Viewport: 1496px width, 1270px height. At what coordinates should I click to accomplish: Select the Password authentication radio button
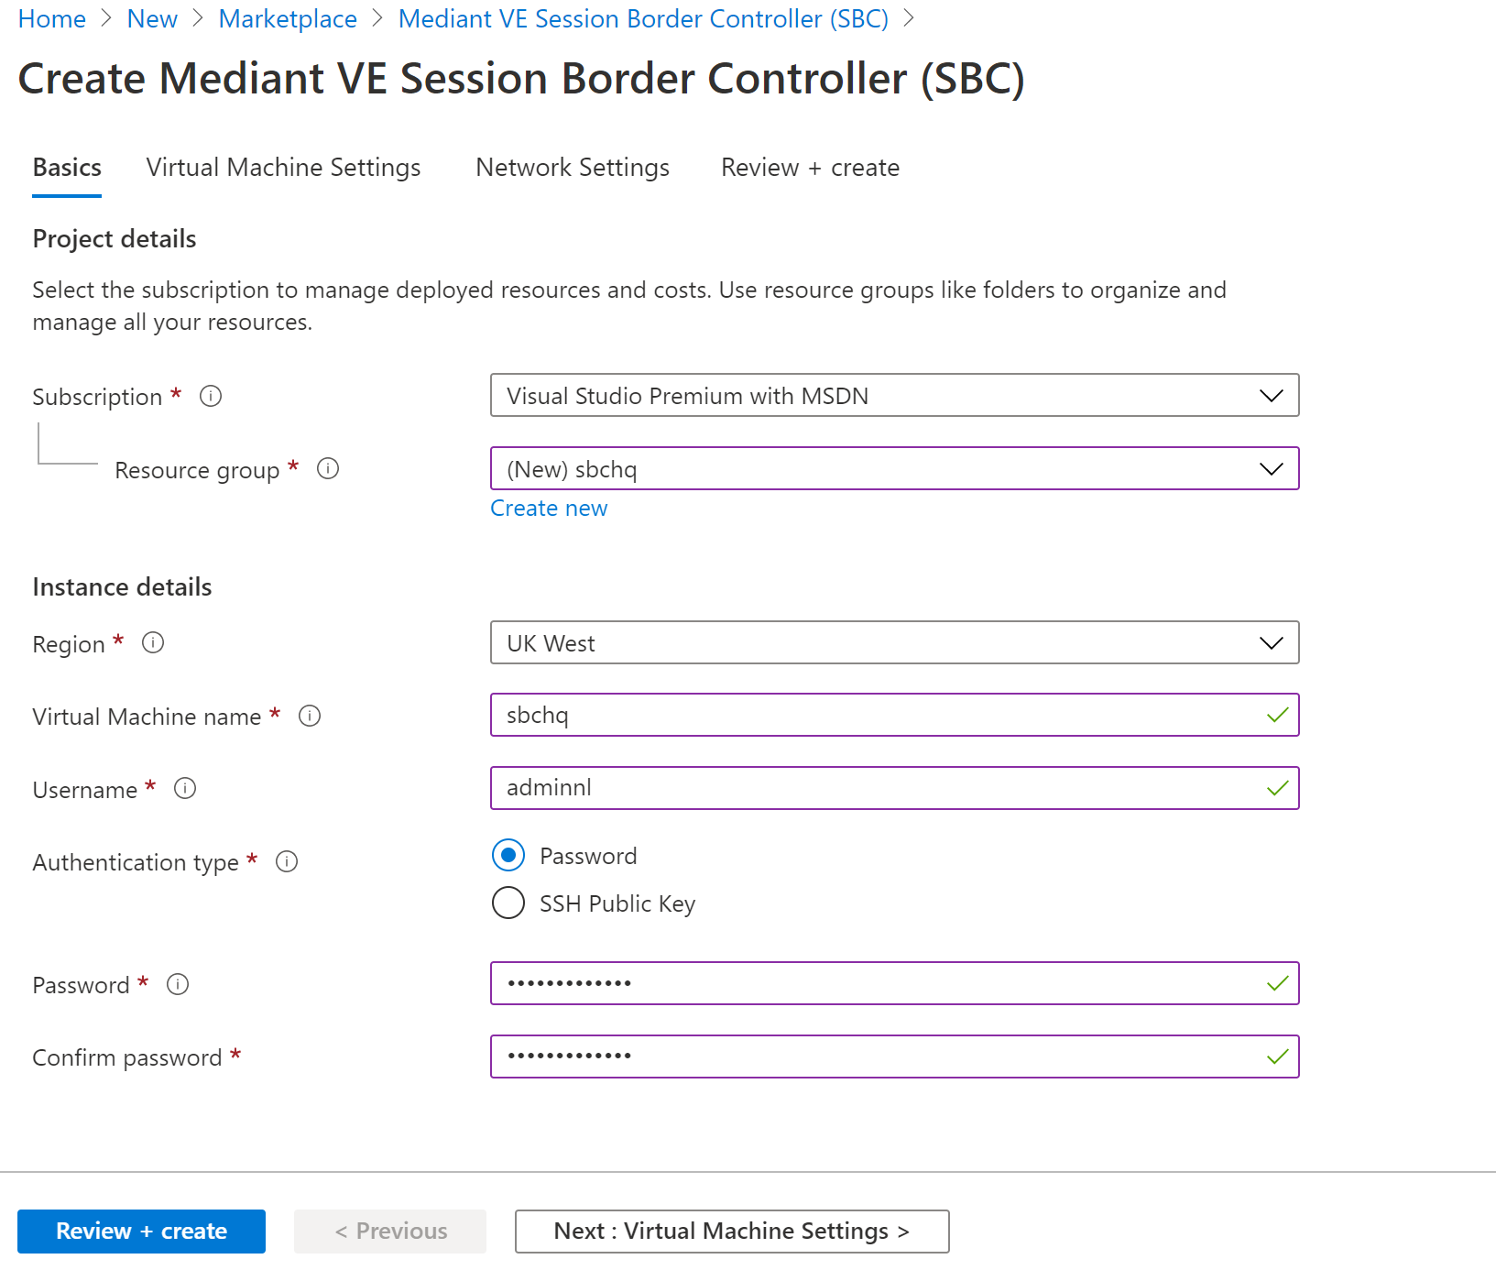508,856
